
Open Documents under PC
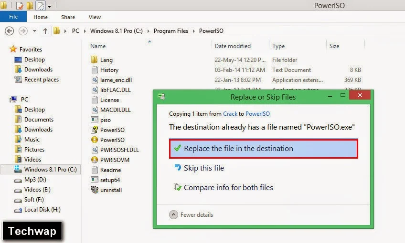pos(39,119)
